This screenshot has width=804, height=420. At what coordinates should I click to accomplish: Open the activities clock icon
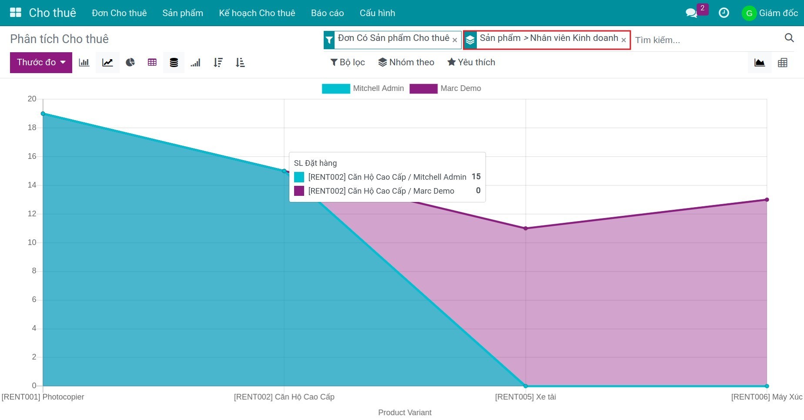pos(724,13)
